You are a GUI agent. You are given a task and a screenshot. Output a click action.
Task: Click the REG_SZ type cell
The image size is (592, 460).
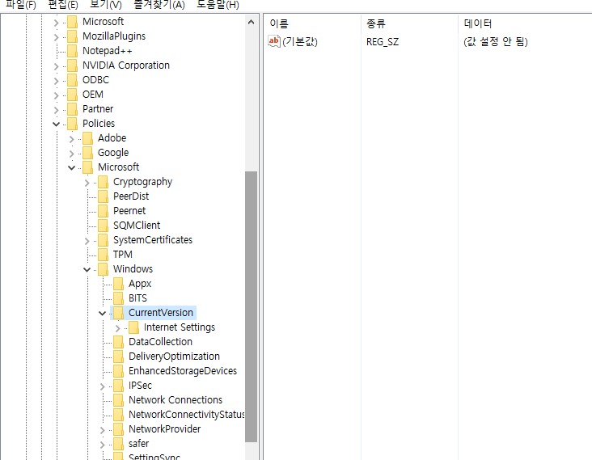383,41
